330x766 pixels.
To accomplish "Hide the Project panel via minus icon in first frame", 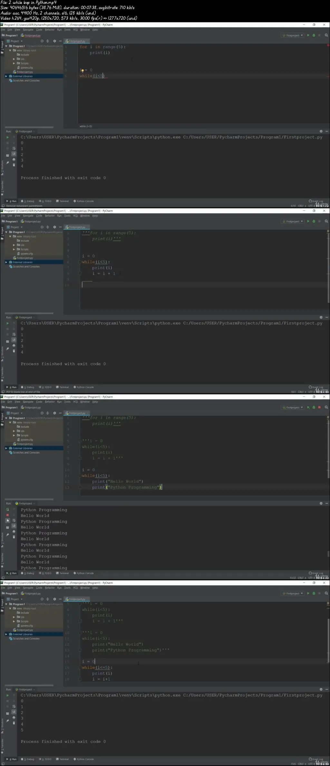I will click(x=60, y=41).
